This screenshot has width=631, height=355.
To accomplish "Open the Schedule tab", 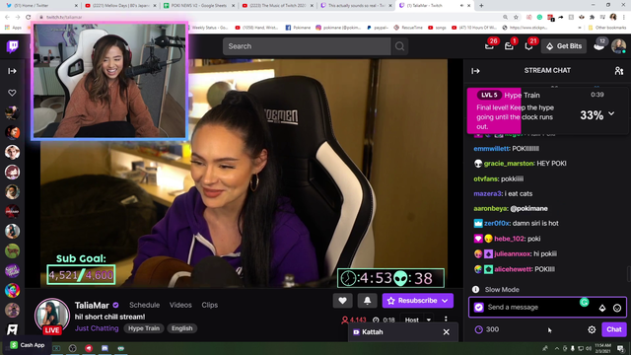I will [145, 305].
